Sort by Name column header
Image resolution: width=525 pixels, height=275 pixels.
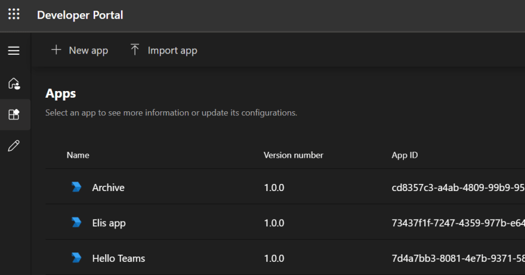78,155
